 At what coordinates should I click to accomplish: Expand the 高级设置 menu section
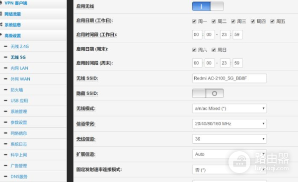click(x=13, y=36)
